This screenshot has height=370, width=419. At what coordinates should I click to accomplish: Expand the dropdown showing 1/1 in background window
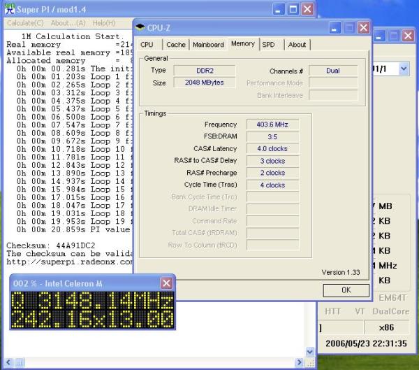tap(404, 69)
